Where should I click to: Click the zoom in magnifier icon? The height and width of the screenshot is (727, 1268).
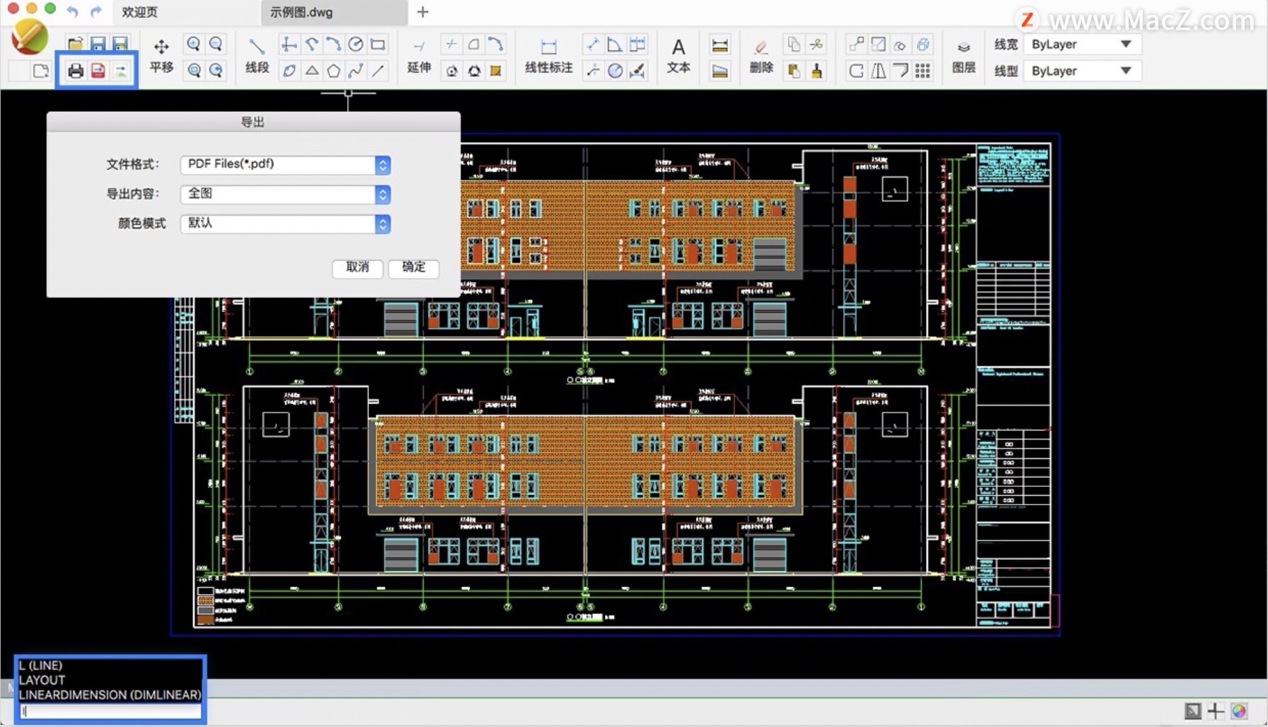click(x=193, y=44)
